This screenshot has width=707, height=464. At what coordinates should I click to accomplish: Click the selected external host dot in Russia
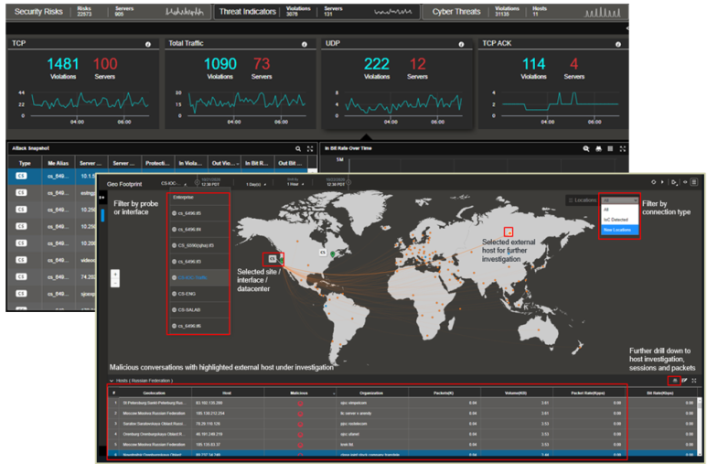click(x=509, y=232)
